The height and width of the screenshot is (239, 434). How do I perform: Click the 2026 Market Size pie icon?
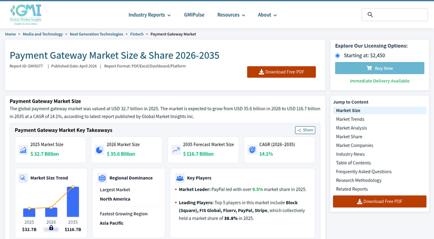tap(99, 150)
